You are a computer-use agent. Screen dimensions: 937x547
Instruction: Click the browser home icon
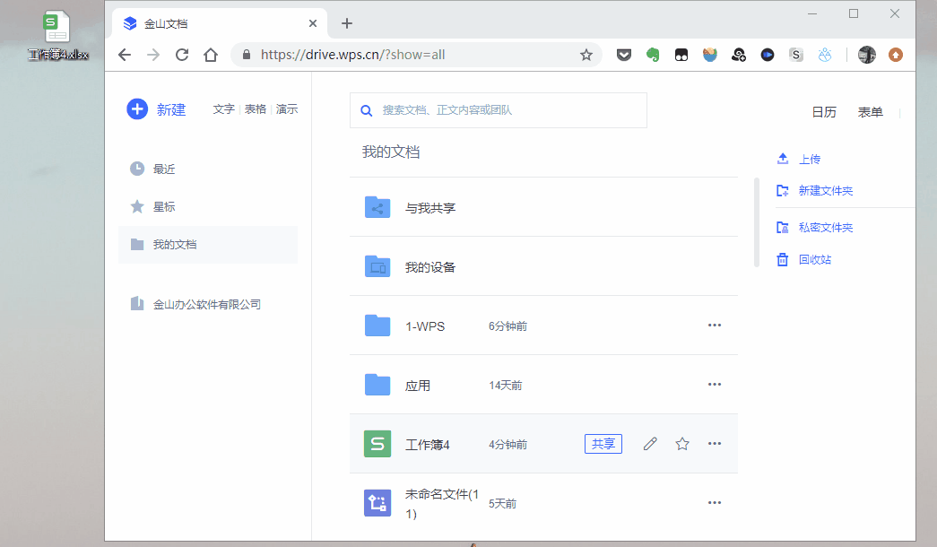coord(211,55)
